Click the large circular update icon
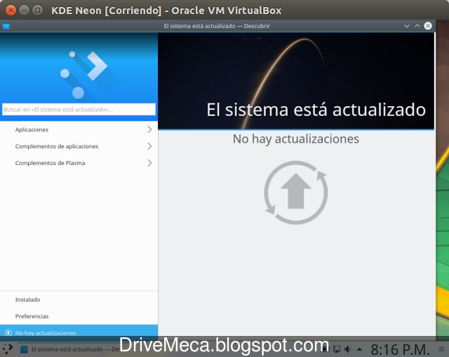 [x=296, y=193]
